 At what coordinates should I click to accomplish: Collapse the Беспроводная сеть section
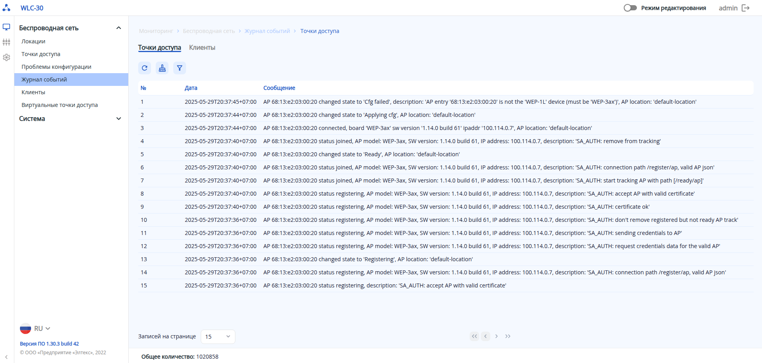pyautogui.click(x=119, y=28)
